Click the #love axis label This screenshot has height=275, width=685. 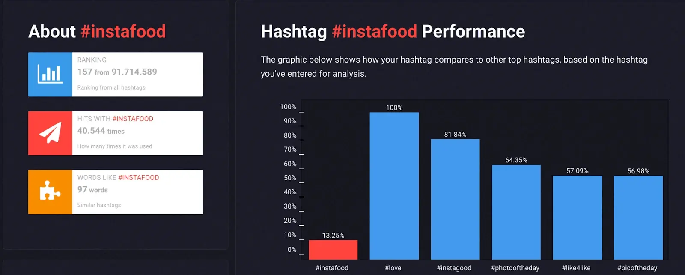tap(393, 268)
